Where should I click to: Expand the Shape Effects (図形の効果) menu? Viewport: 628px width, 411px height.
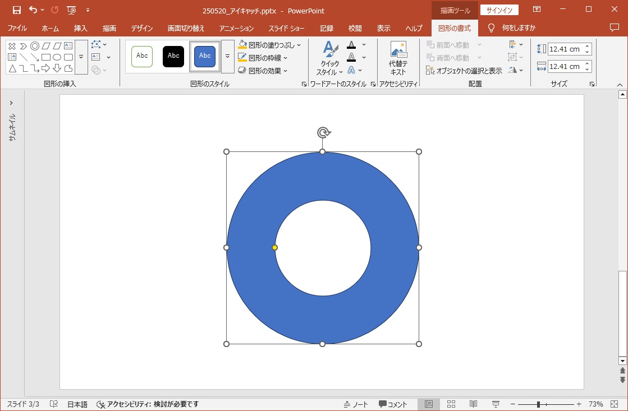coord(263,71)
